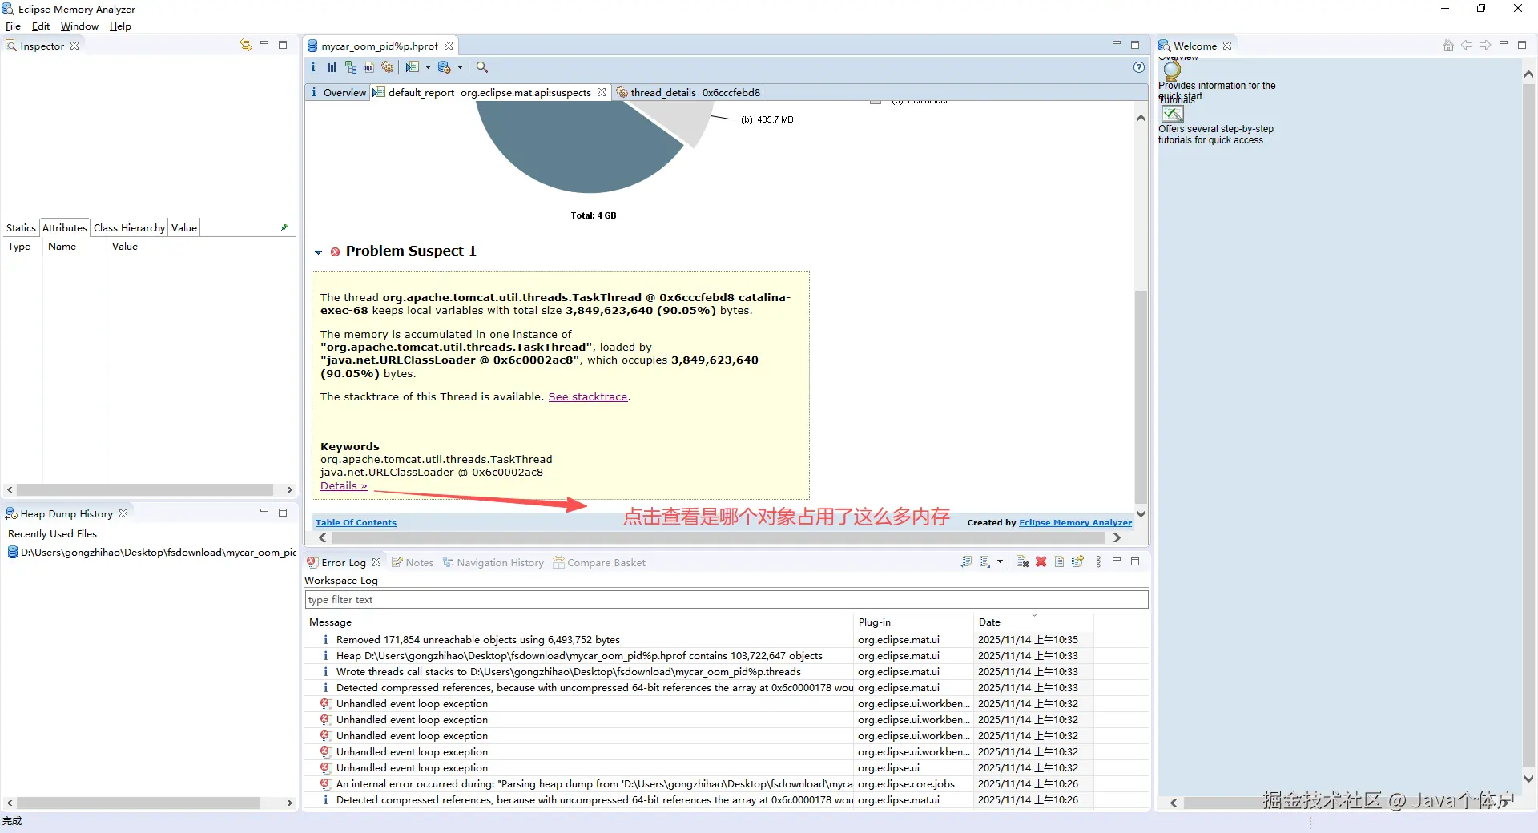The height and width of the screenshot is (833, 1538).
Task: Minimize the Heap Dump History panel
Action: 264,511
